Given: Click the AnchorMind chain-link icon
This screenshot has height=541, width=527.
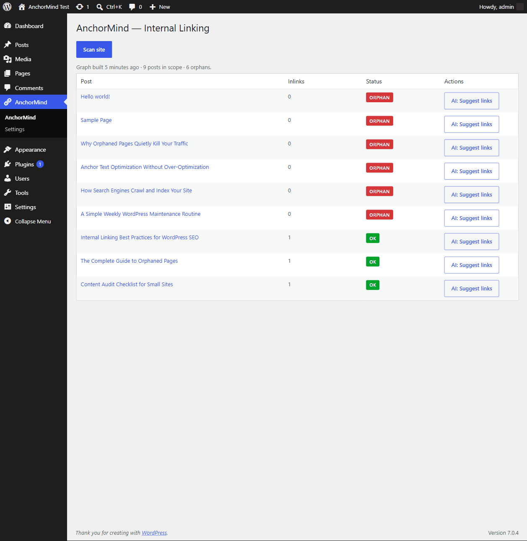Looking at the screenshot, I should click(x=8, y=102).
